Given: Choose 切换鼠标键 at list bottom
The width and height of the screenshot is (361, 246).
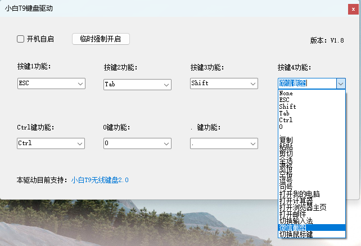Looking at the screenshot, I should pyautogui.click(x=312, y=234).
